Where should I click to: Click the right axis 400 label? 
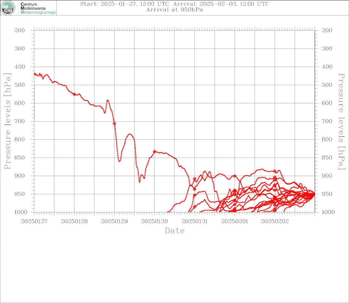point(327,67)
